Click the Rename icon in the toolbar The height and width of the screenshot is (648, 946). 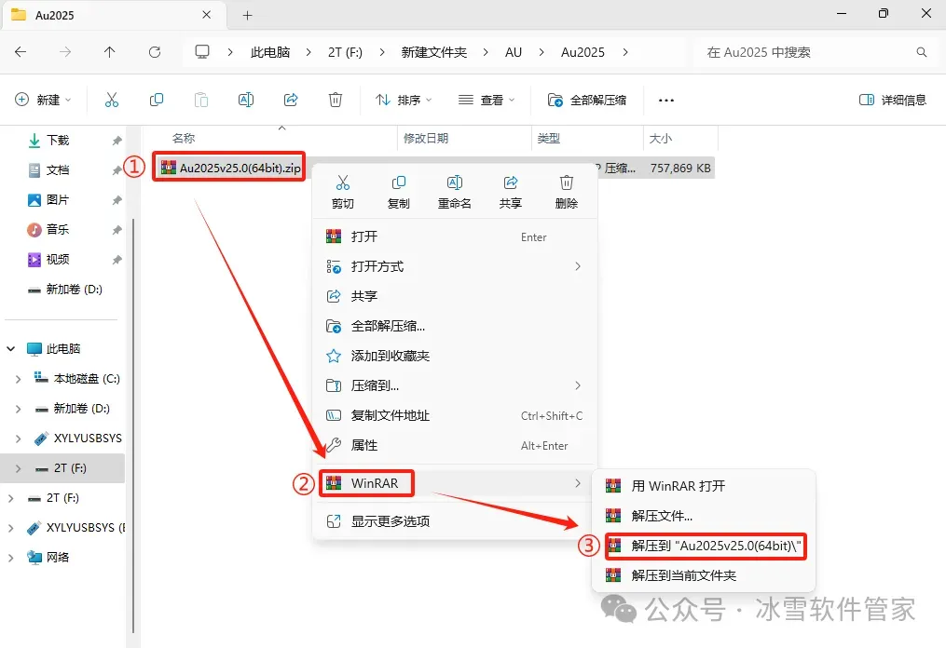coord(245,100)
